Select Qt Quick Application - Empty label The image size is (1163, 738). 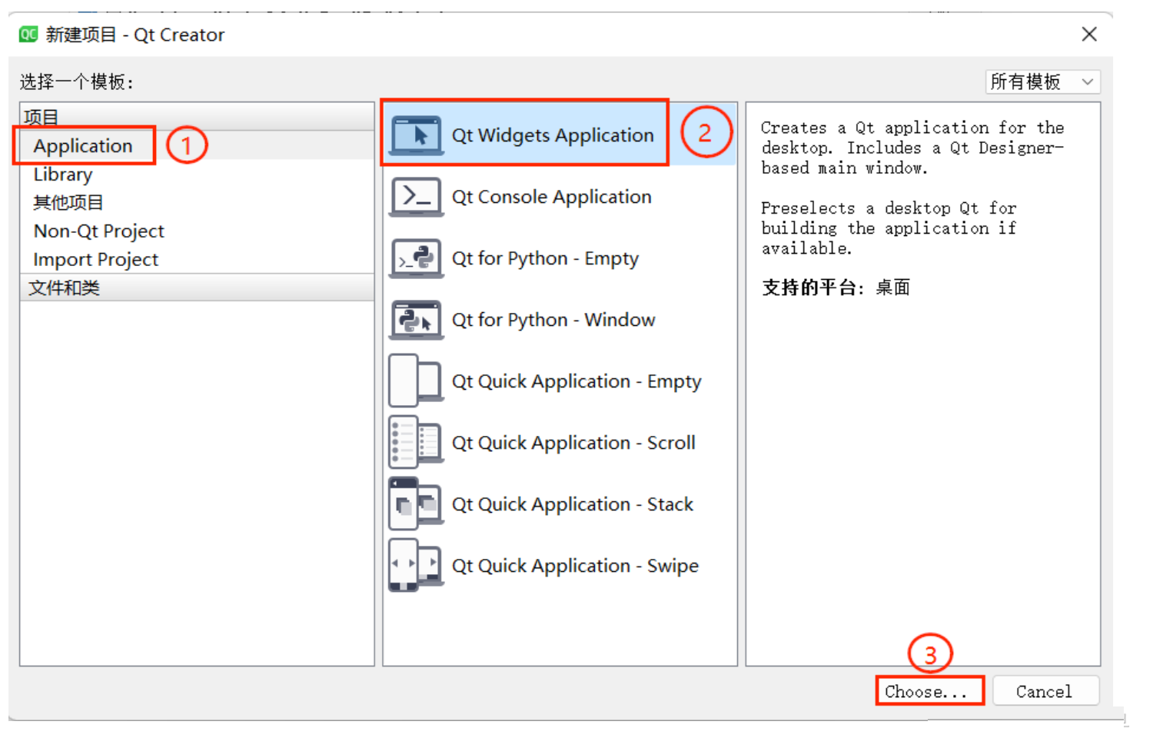(x=577, y=381)
